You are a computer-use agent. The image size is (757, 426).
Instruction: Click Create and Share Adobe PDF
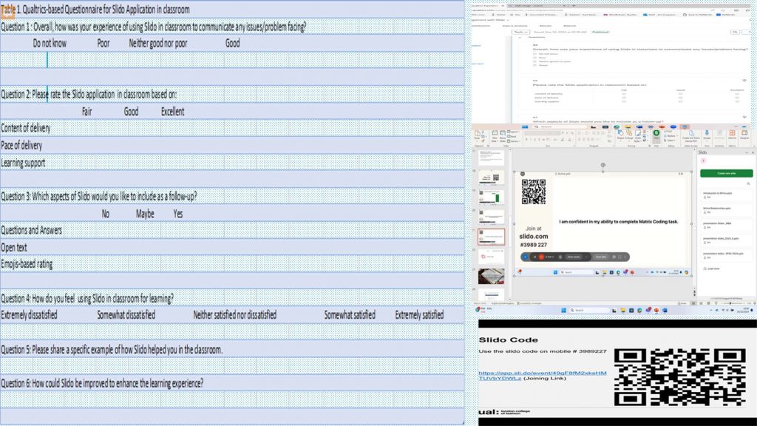point(691,136)
